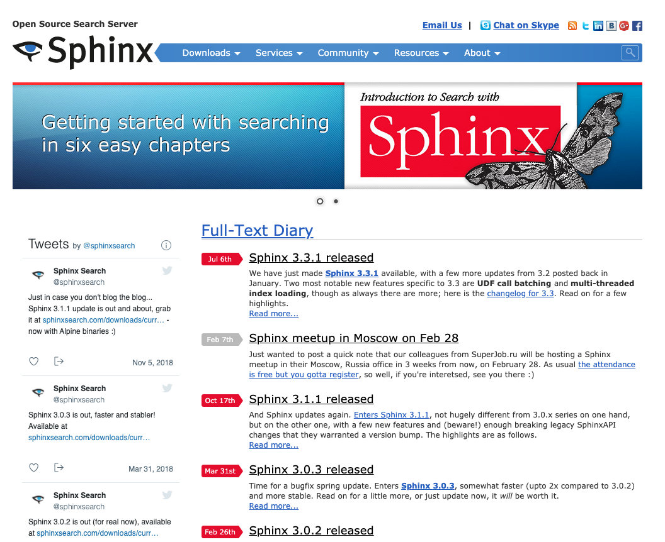
Task: Expand the Community menu
Action: [348, 53]
